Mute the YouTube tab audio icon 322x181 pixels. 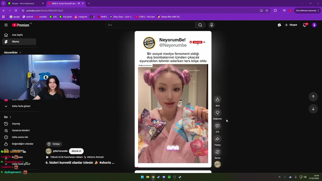tap(79, 4)
